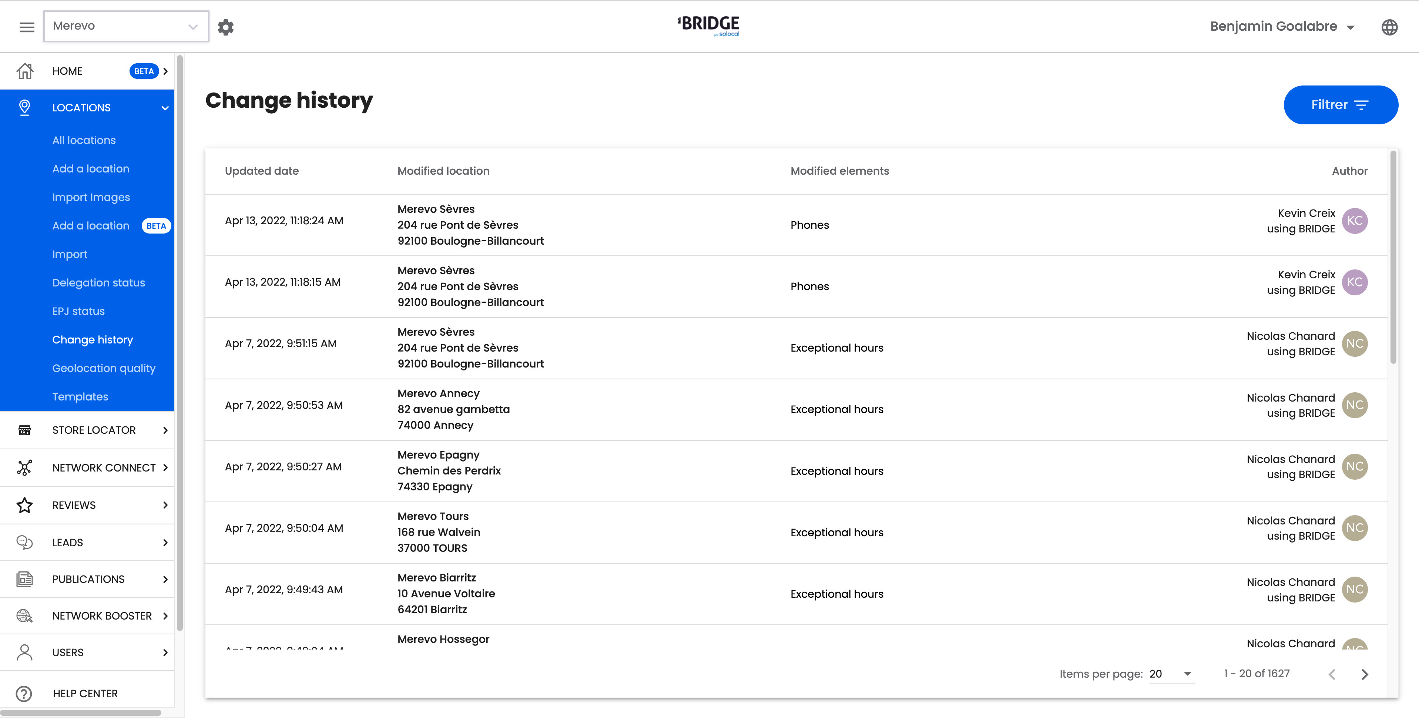Click Phones in the 11:18:15 AM row
The image size is (1419, 718).
tap(809, 286)
